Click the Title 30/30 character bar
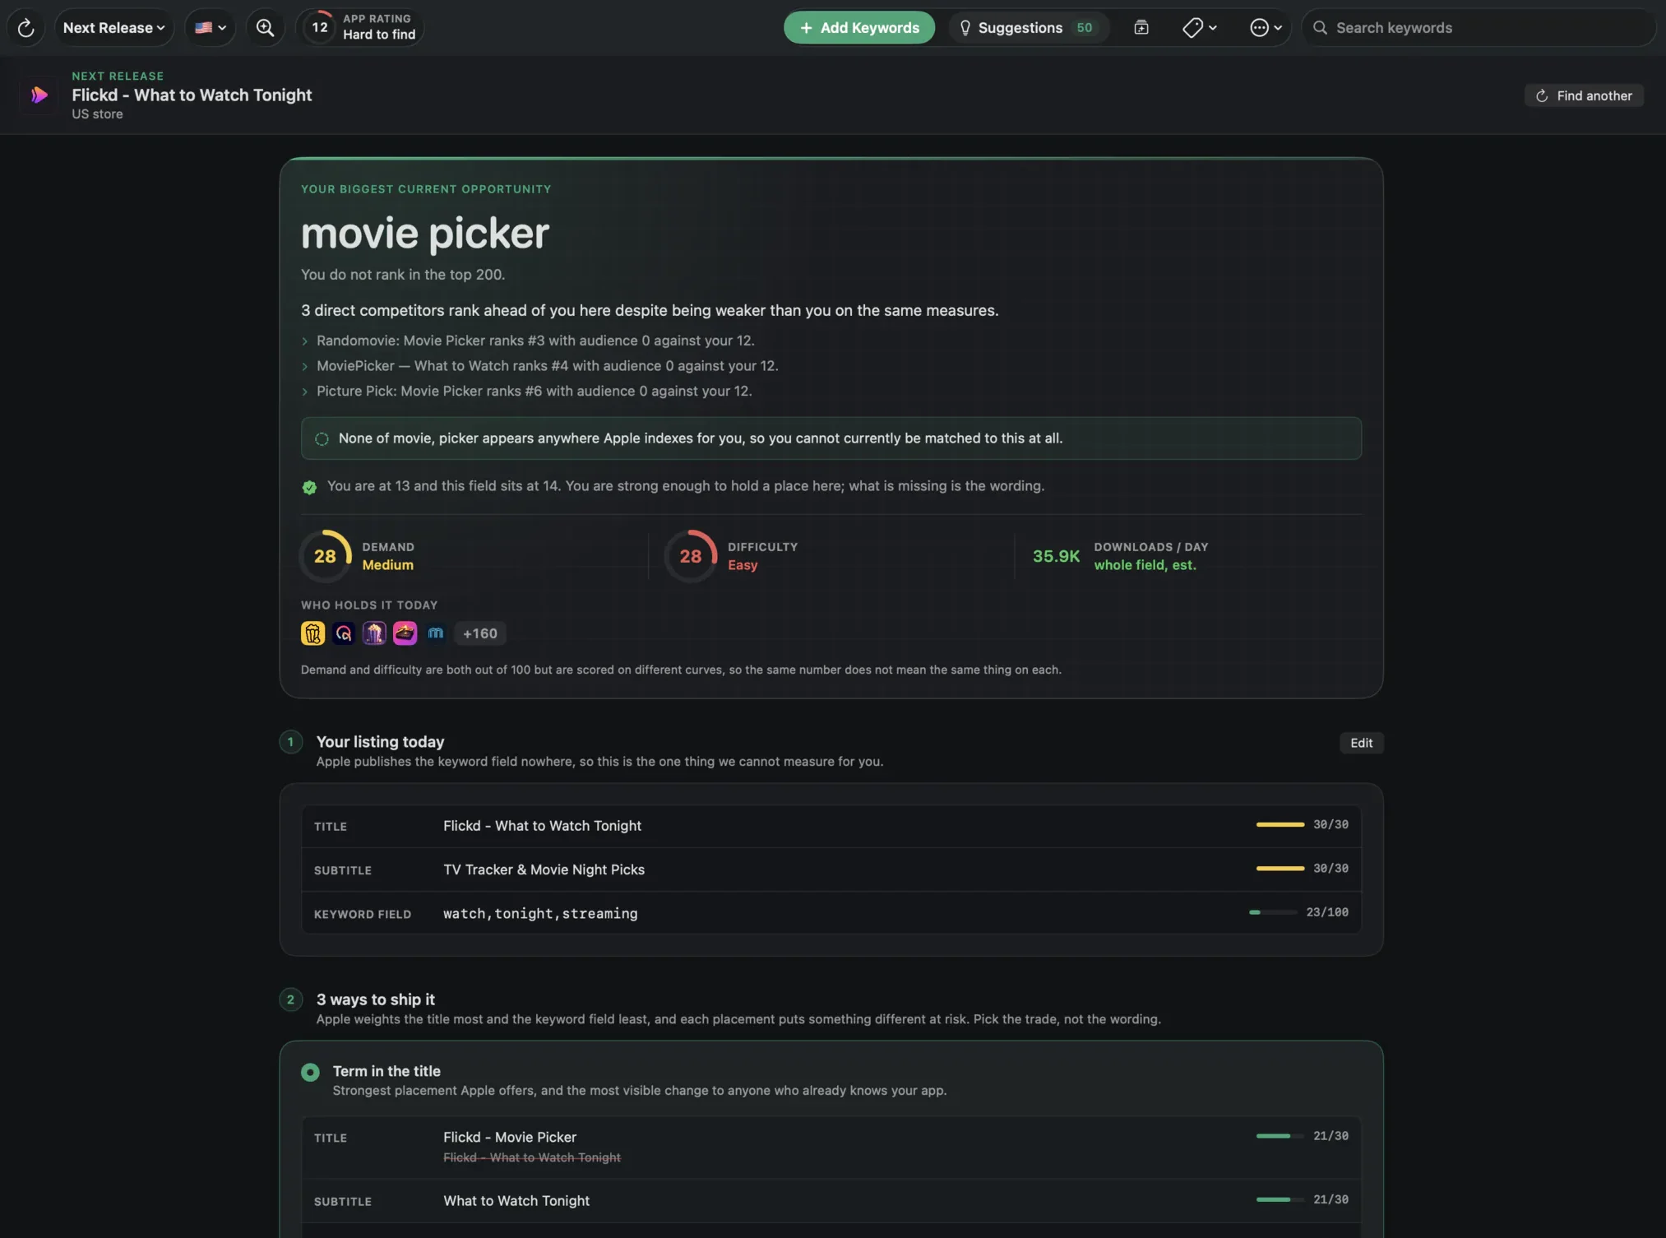Image resolution: width=1666 pixels, height=1238 pixels. click(1280, 825)
